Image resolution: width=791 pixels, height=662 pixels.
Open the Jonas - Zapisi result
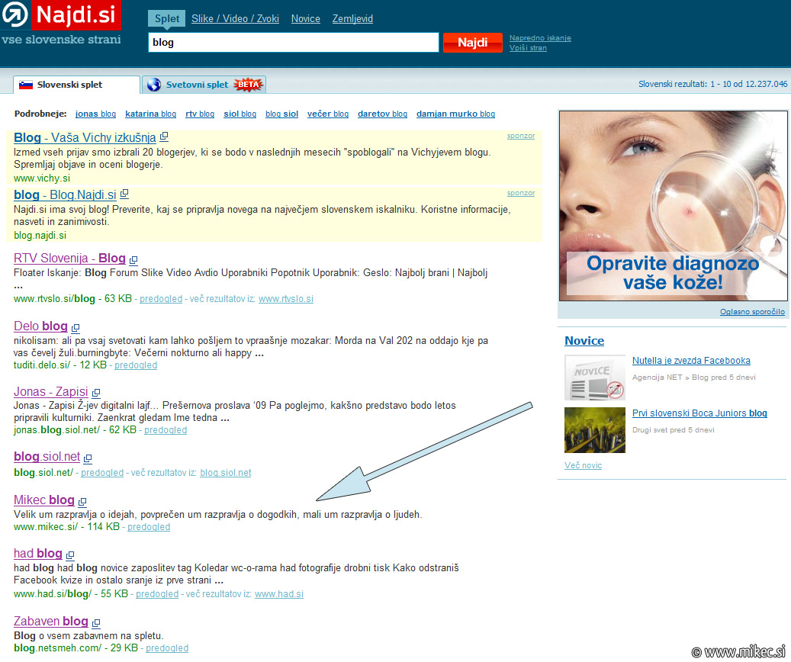coord(51,391)
